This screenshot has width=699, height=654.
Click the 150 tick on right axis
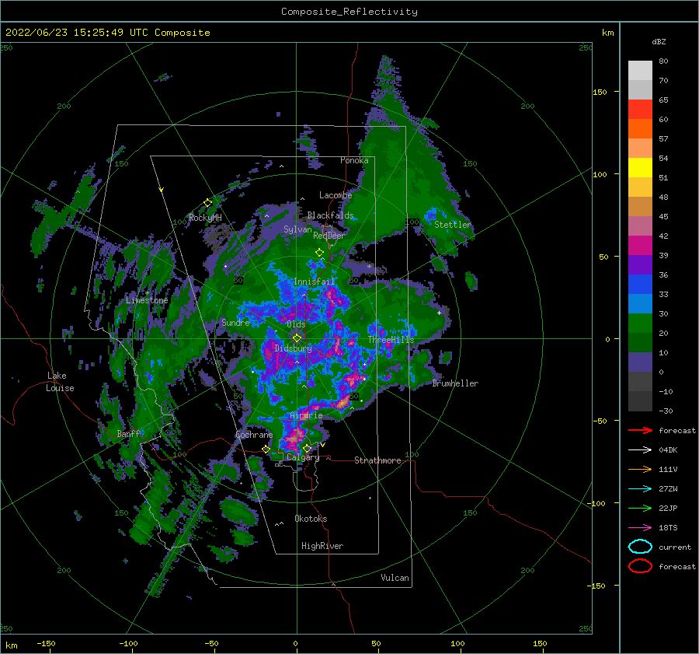point(600,92)
